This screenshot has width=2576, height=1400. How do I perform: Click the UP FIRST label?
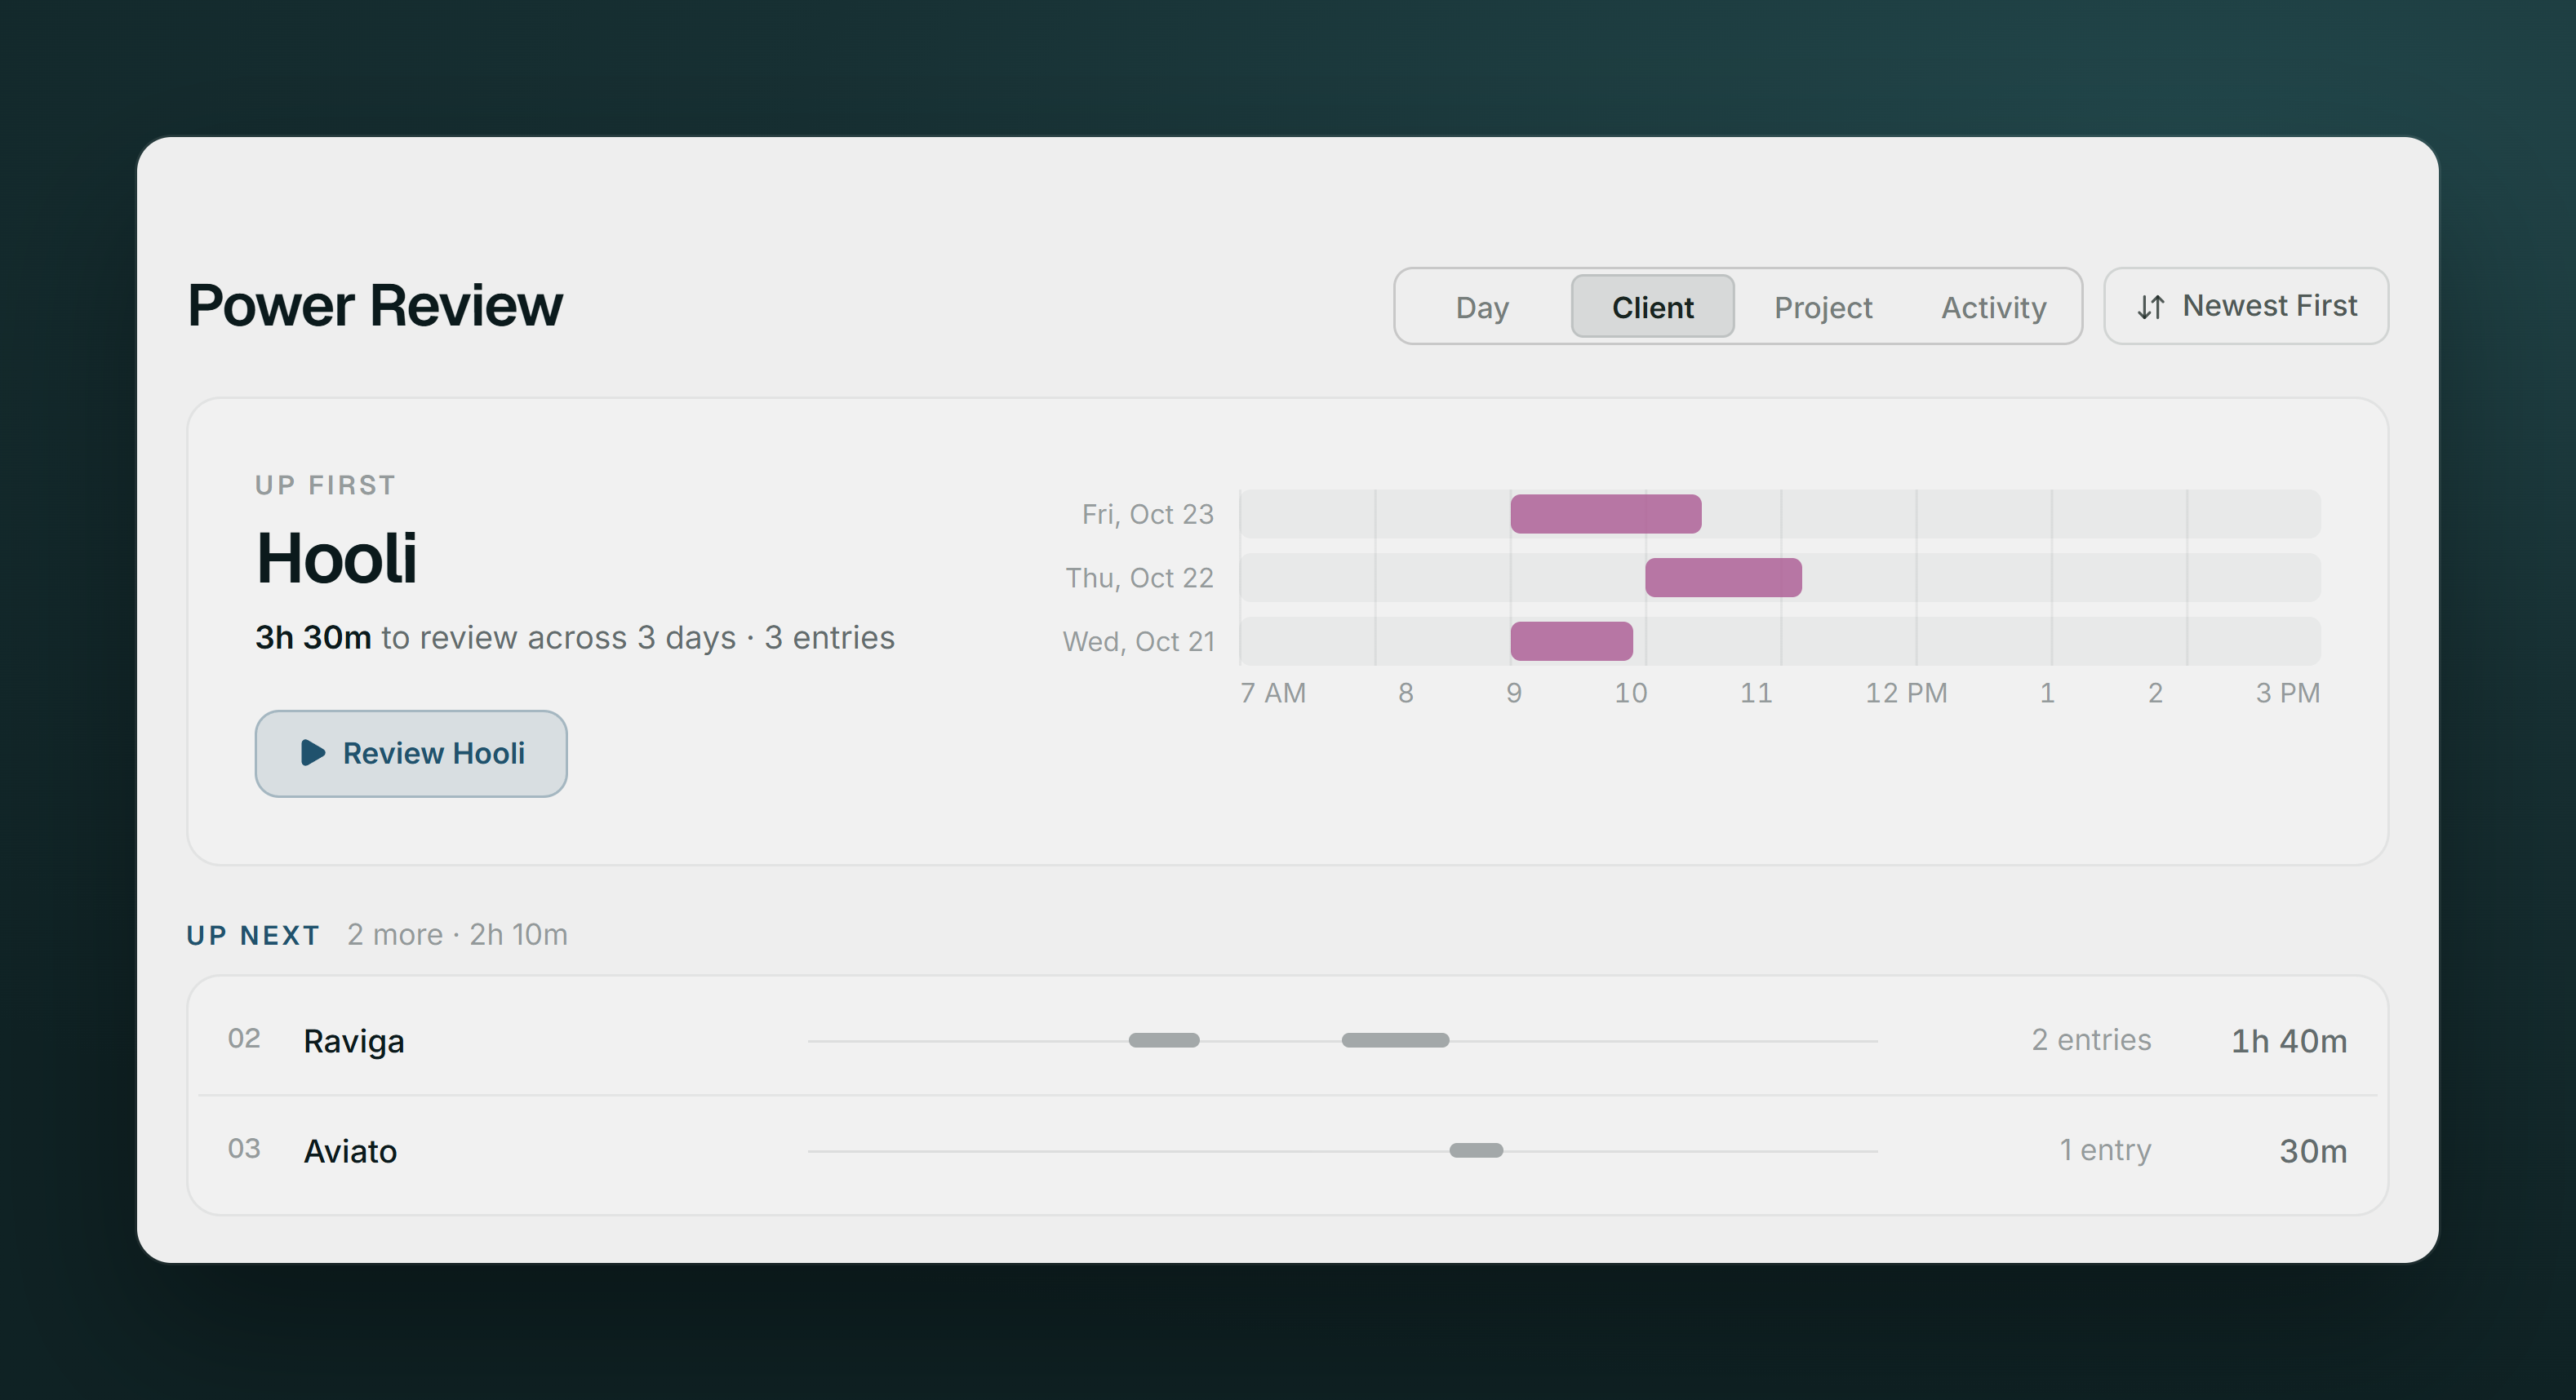click(325, 485)
